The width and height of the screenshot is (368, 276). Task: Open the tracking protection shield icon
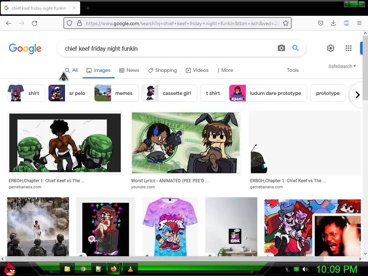click(x=69, y=23)
